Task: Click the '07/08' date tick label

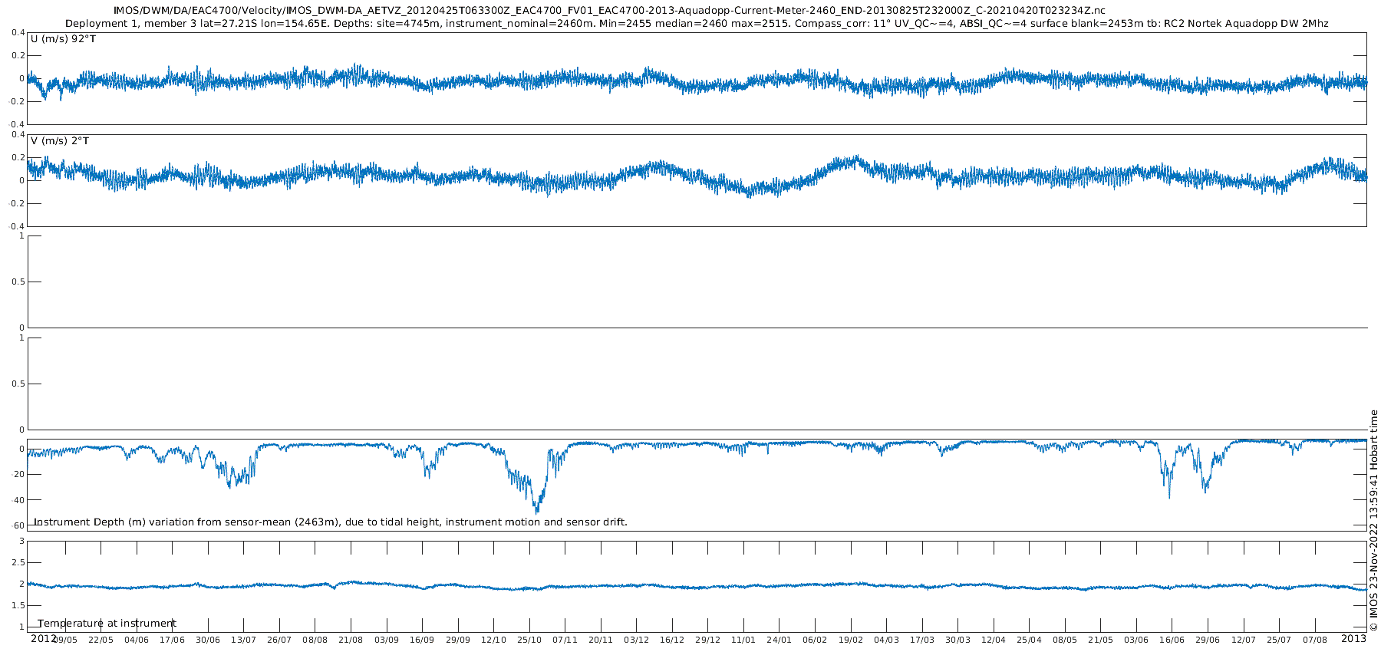Action: coord(1315,640)
